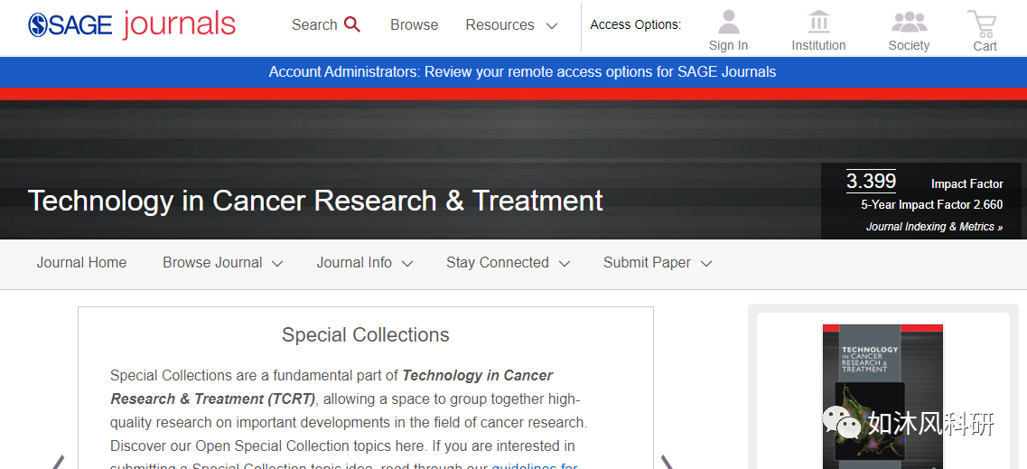This screenshot has width=1027, height=469.
Task: Click the 3.399 Impact Factor value
Action: pyautogui.click(x=871, y=181)
